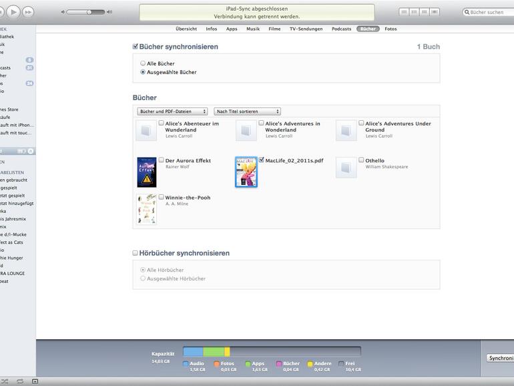Viewport: 514px width, 386px height.
Task: Select the 'Ausgewählte Bücher' radio button
Action: [143, 72]
